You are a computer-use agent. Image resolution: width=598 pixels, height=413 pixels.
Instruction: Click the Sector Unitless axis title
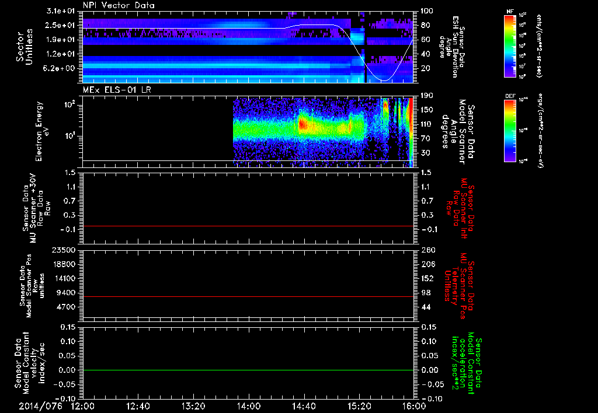pos(24,47)
